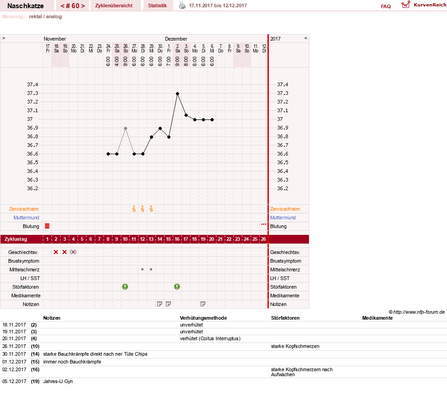Viewport: 447px width, 415px height.
Task: Click the cervical mucus S+ symbol on 27. Mo
Action: (134, 208)
